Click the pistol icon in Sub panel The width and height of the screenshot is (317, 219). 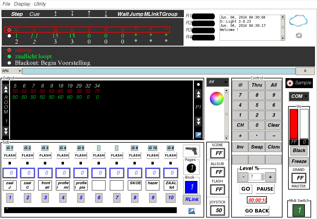191,151
